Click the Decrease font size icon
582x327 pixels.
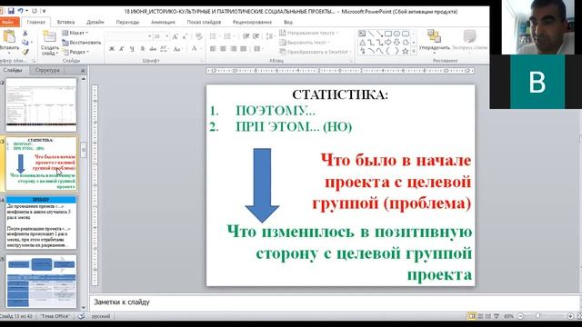coord(185,36)
